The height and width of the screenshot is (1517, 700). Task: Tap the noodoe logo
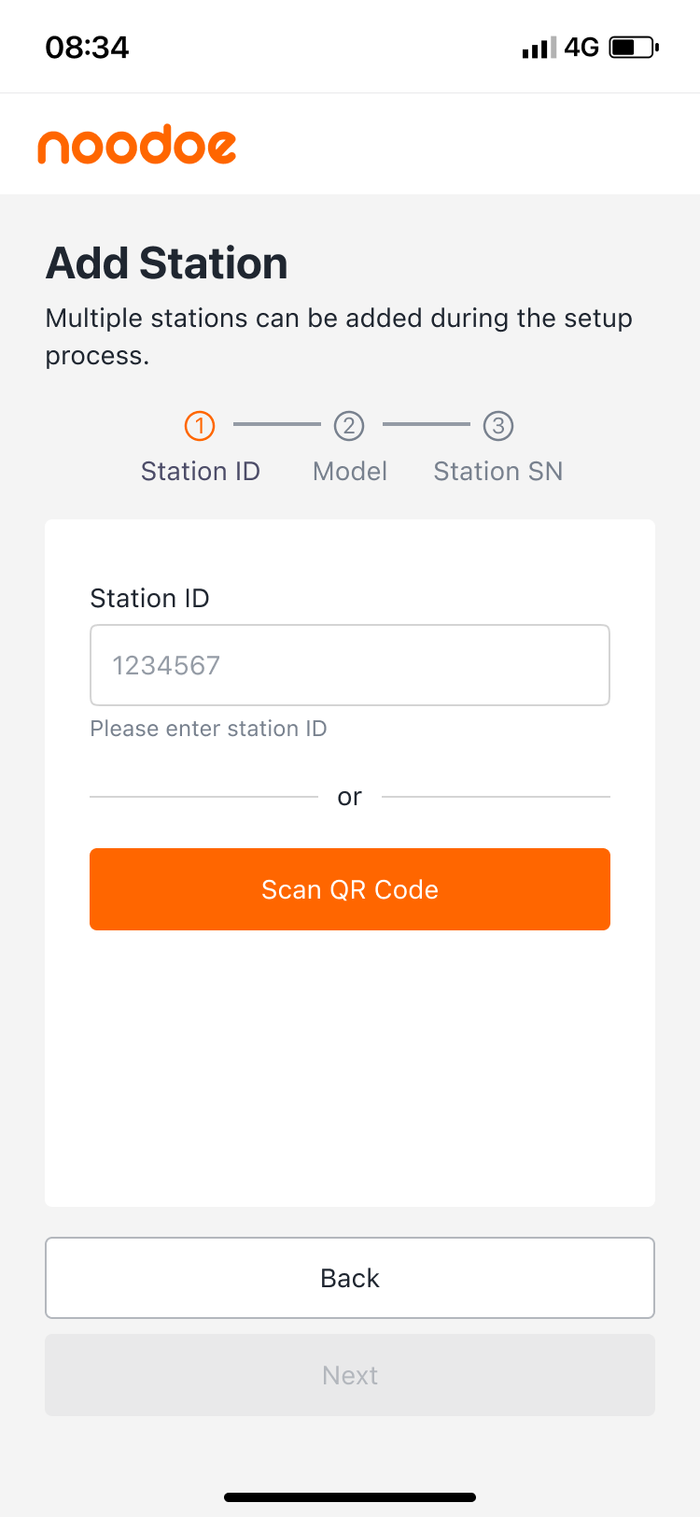point(137,145)
